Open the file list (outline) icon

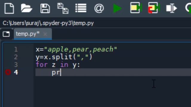[81, 8]
